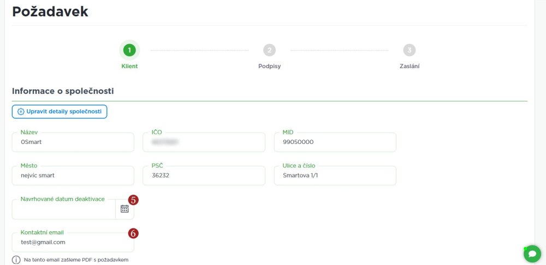
Task: Open the calendar date picker icon
Action: tap(124, 209)
